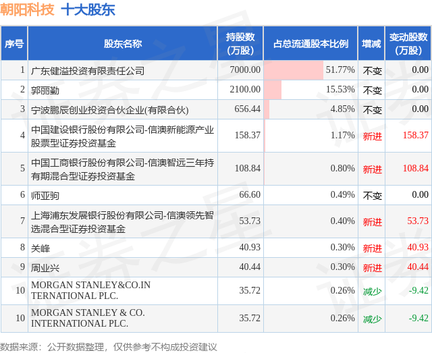Screen dimensions: 432x353
Task: Click the 51.77% ratio cell
Action: [310, 70]
